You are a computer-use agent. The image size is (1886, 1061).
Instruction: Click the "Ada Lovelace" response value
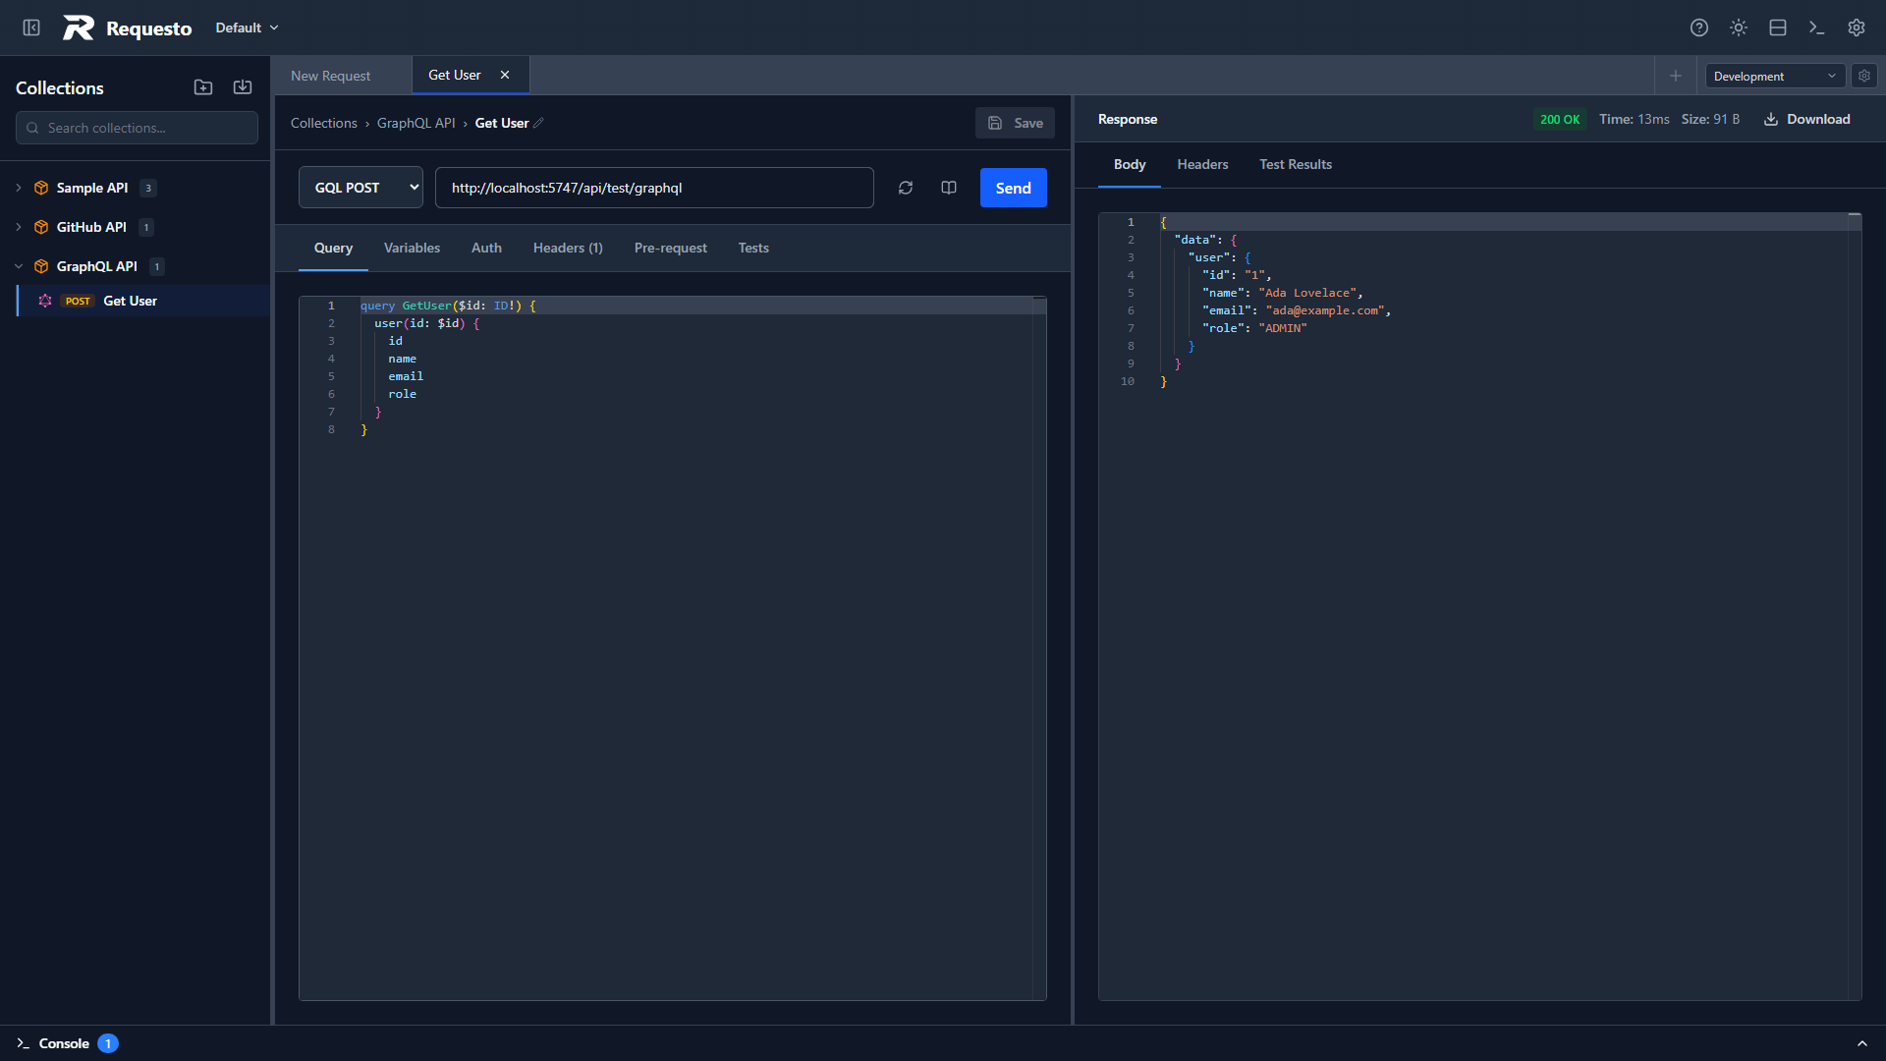point(1307,293)
